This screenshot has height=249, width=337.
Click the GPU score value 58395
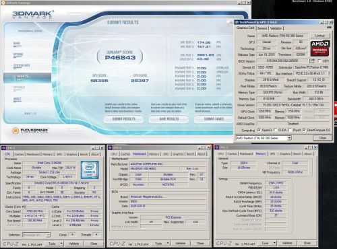coord(99,81)
